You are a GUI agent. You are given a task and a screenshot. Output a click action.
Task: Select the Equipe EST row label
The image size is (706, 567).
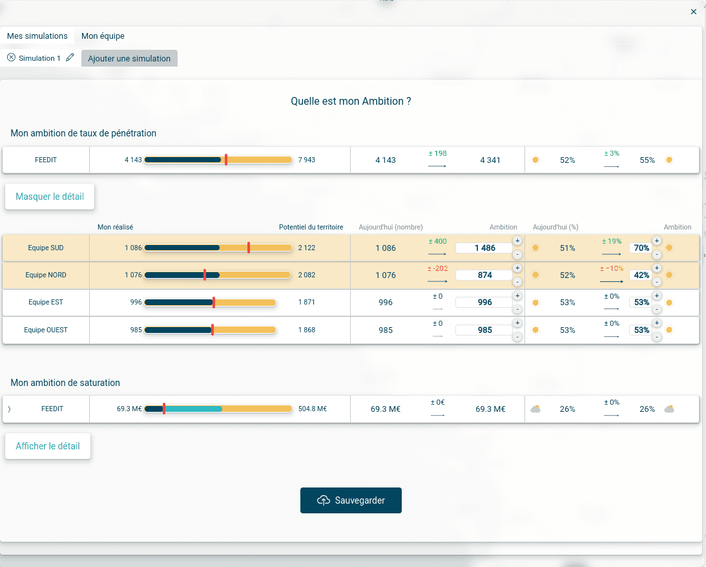45,303
